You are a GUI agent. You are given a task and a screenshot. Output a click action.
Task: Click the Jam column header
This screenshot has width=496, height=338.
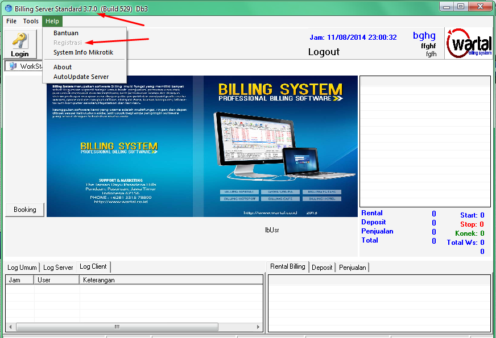pos(19,280)
